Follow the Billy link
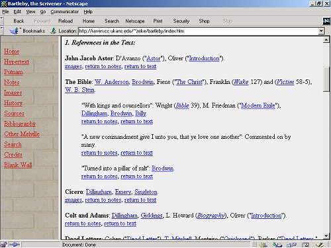331x248 pixels. 140,114
